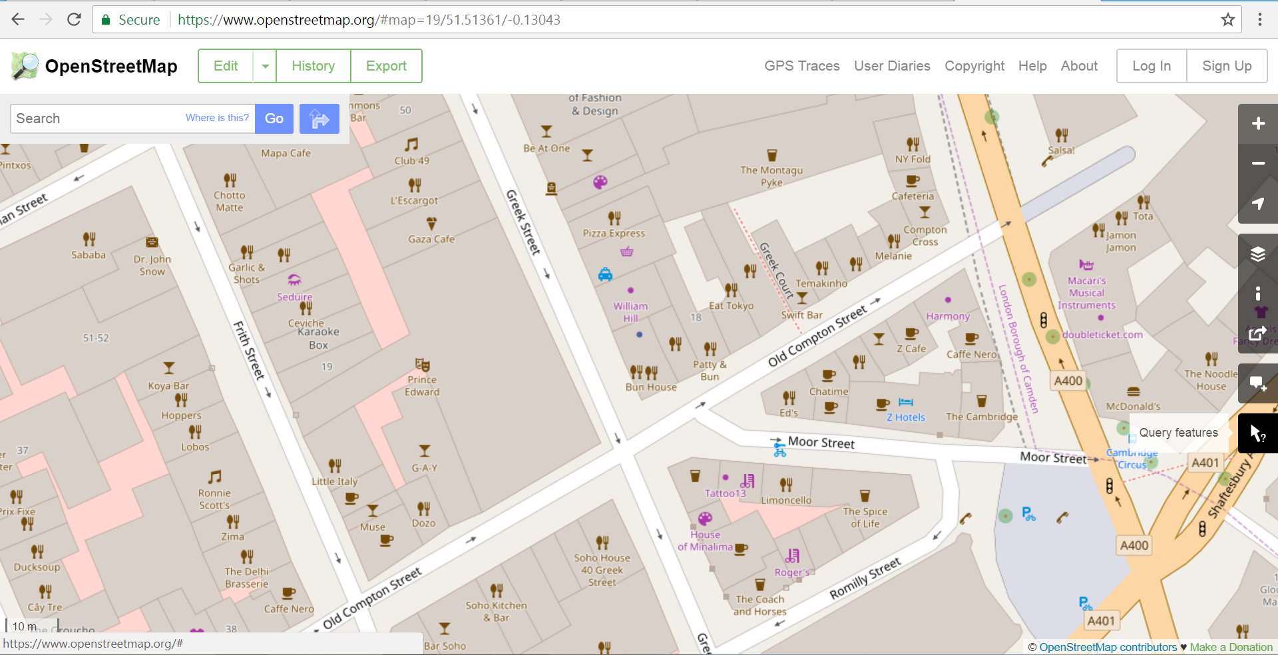Open the Map Key info icon
The image size is (1278, 655).
click(x=1257, y=294)
